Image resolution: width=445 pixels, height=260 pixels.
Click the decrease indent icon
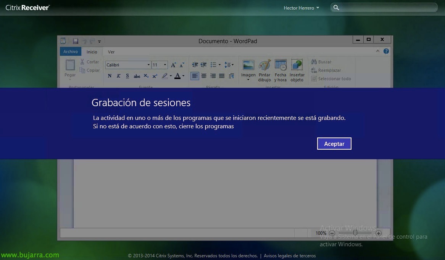[x=195, y=65]
